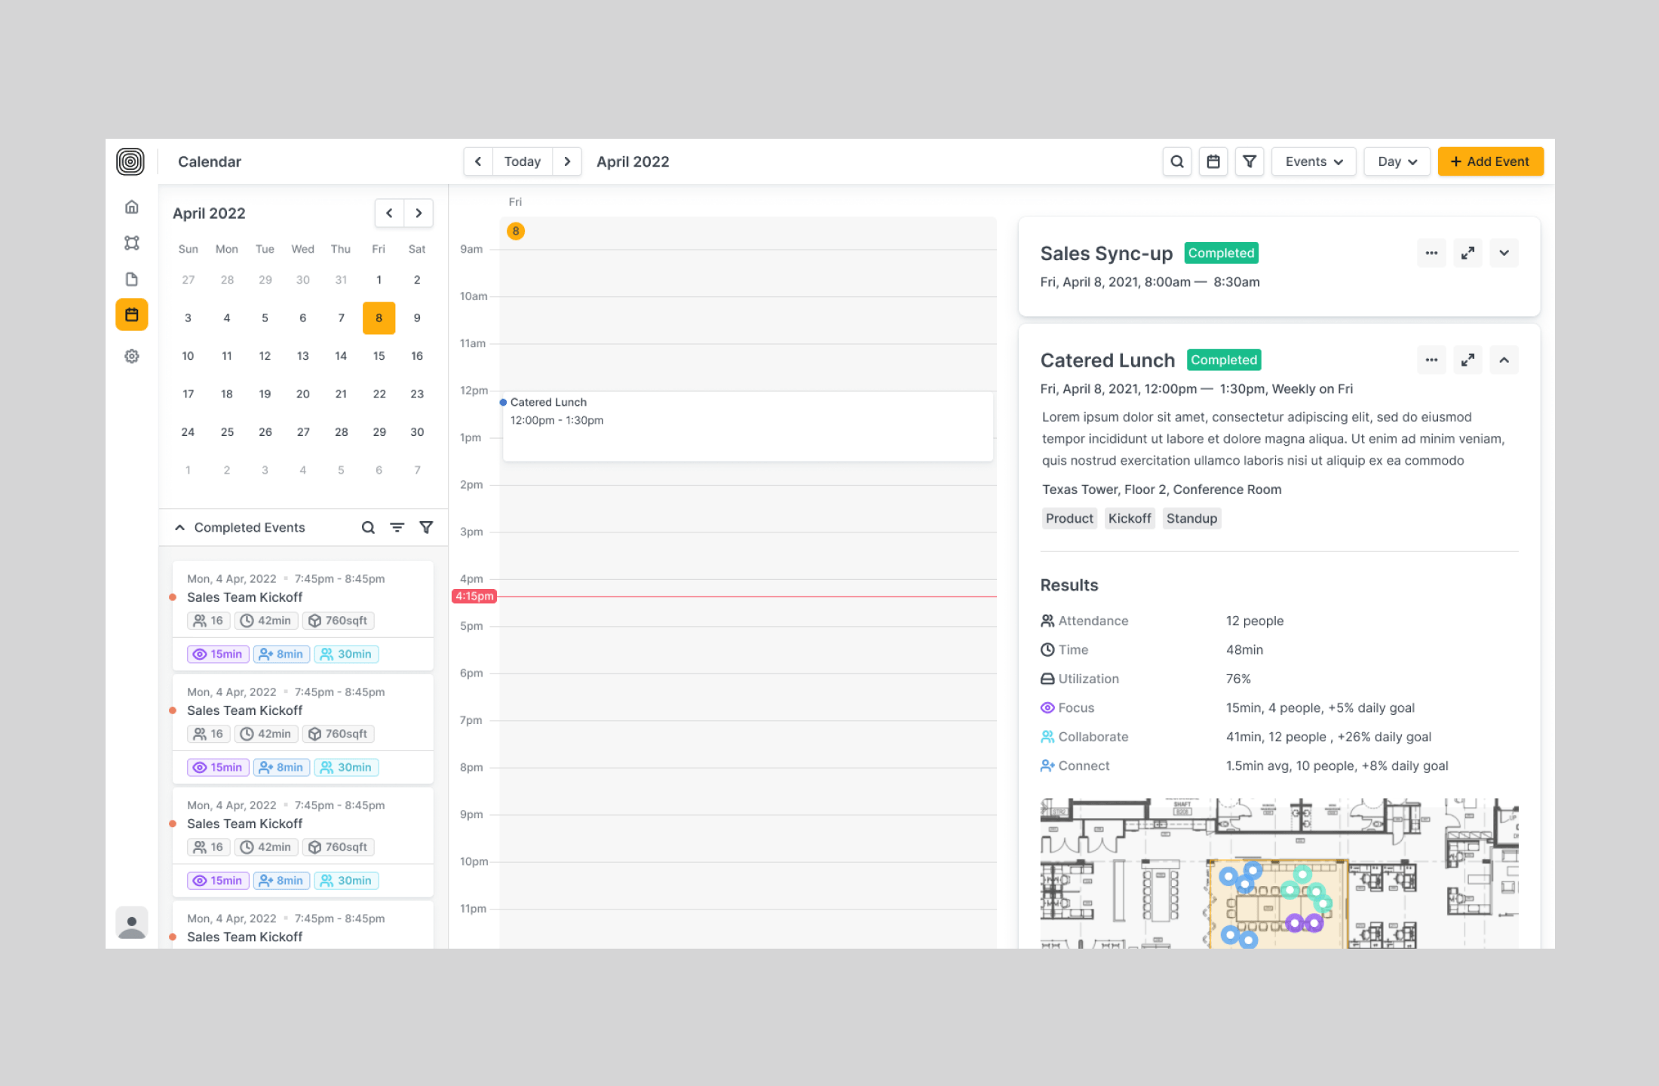Open Sales Sync-up more options menu
Screen dimensions: 1659x1086
(1431, 253)
